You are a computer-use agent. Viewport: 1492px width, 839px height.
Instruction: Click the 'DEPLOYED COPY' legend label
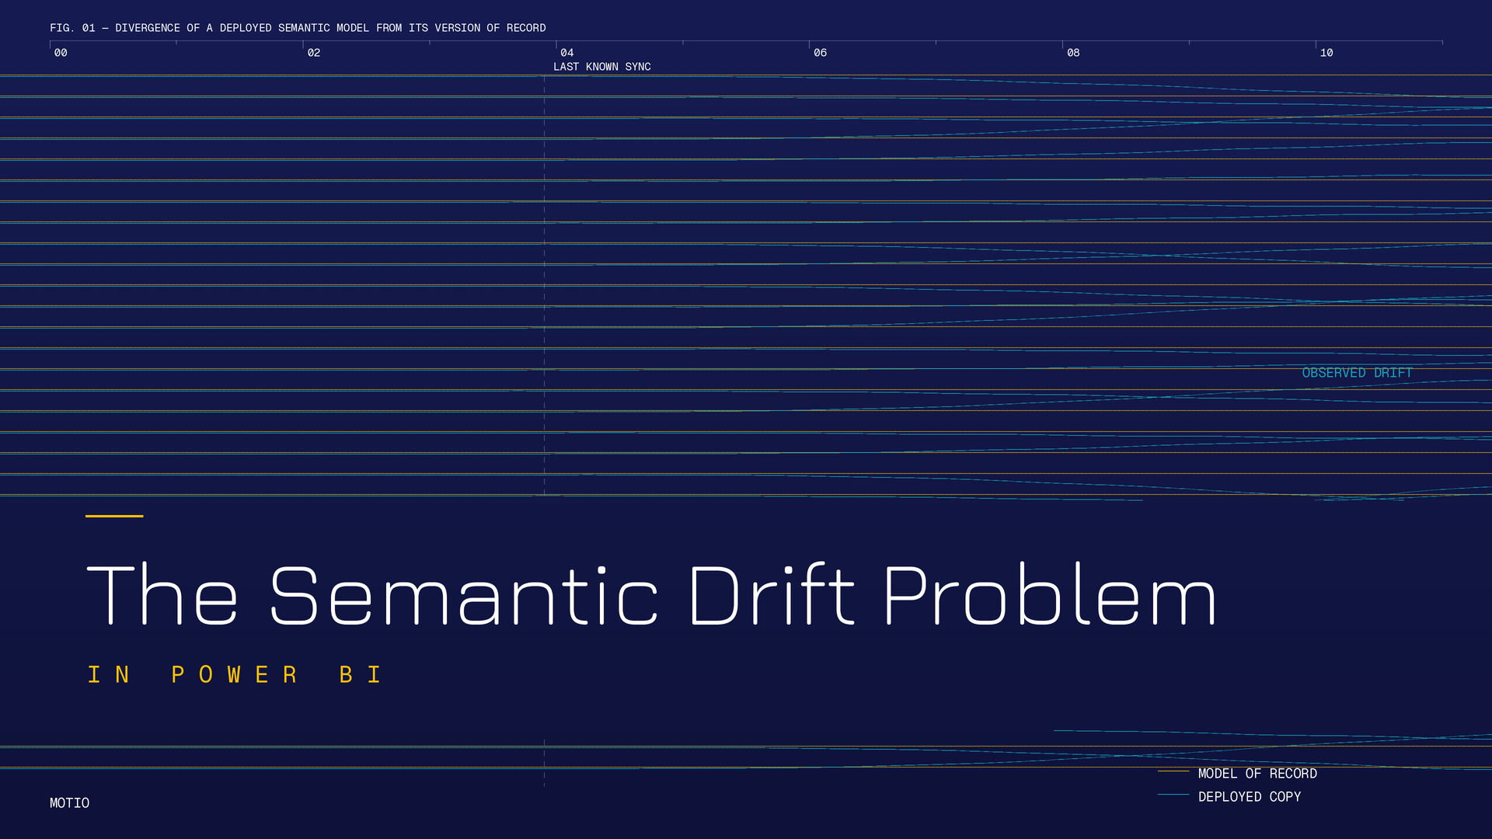[1250, 797]
